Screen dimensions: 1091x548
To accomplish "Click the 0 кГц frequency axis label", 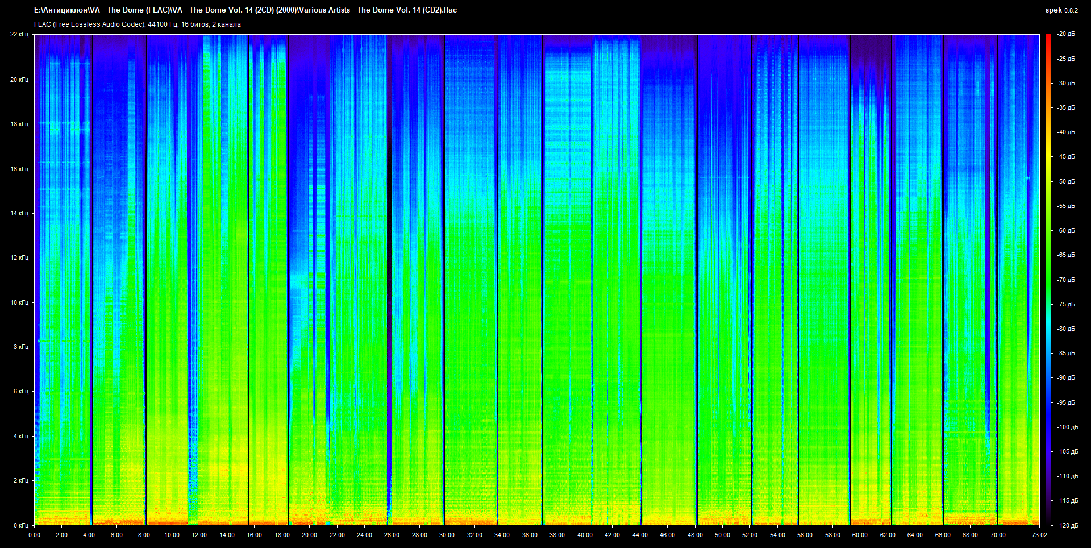I will [20, 525].
